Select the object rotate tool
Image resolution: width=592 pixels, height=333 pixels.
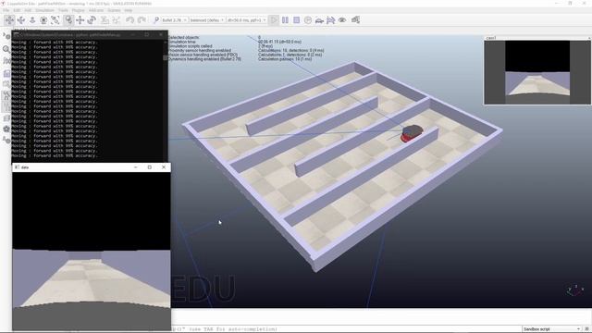[92, 20]
